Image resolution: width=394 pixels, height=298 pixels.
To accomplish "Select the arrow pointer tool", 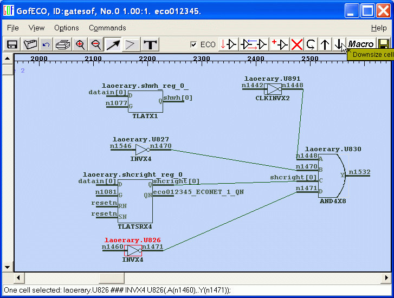I will [x=113, y=45].
